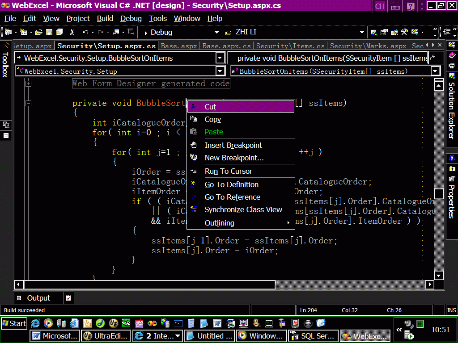Open the Debug configuration dropdown

216,32
